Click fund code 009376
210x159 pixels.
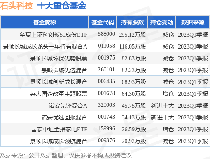coord(106,140)
